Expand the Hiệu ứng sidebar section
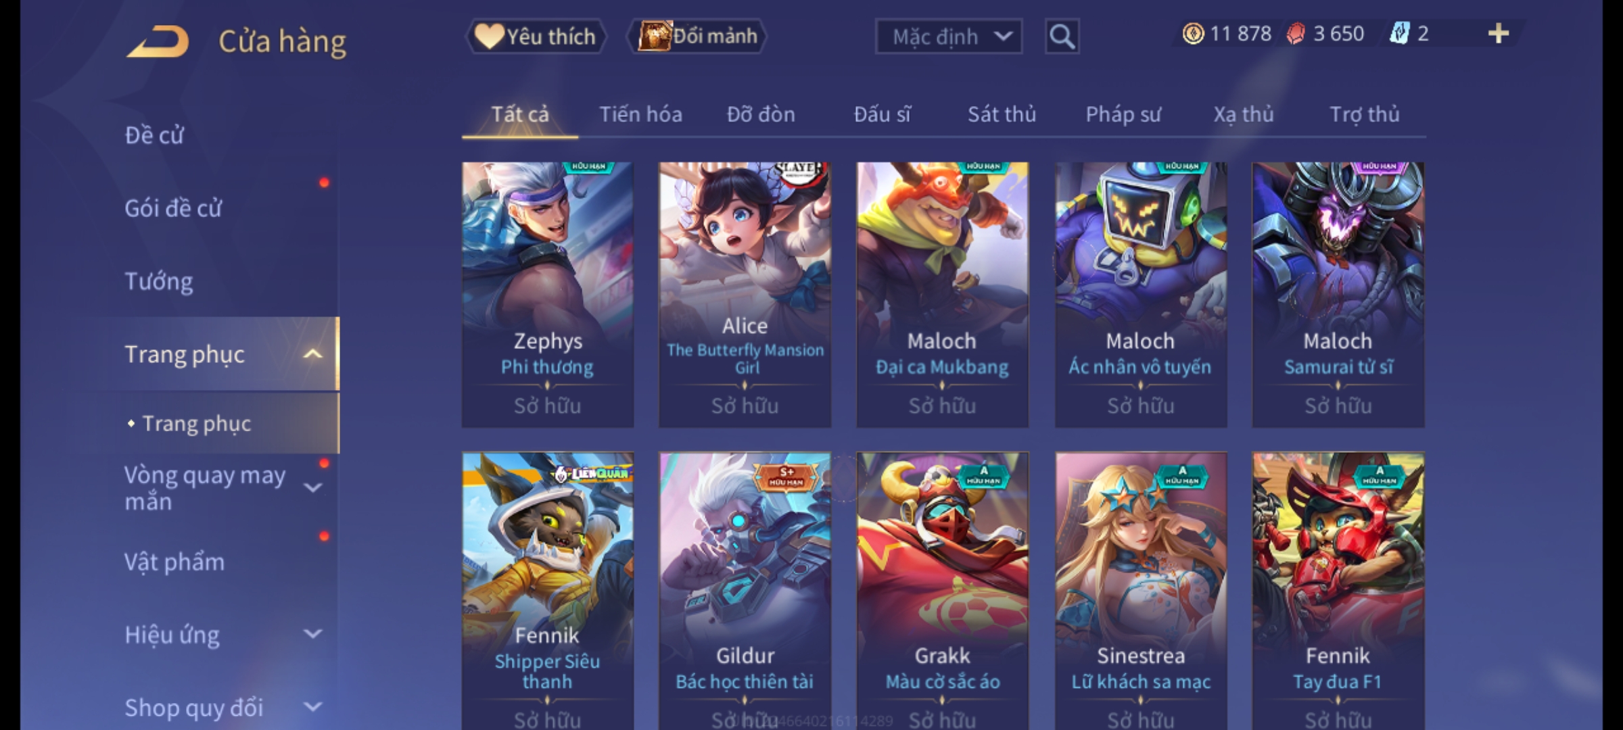 (312, 634)
